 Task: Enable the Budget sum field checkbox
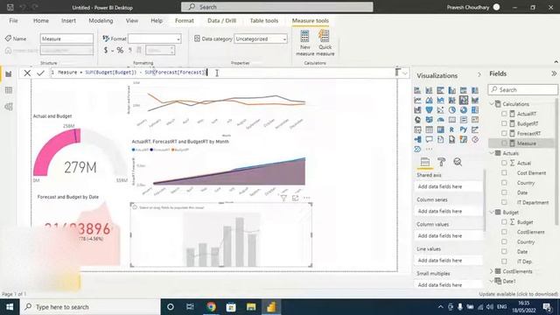[504, 221]
